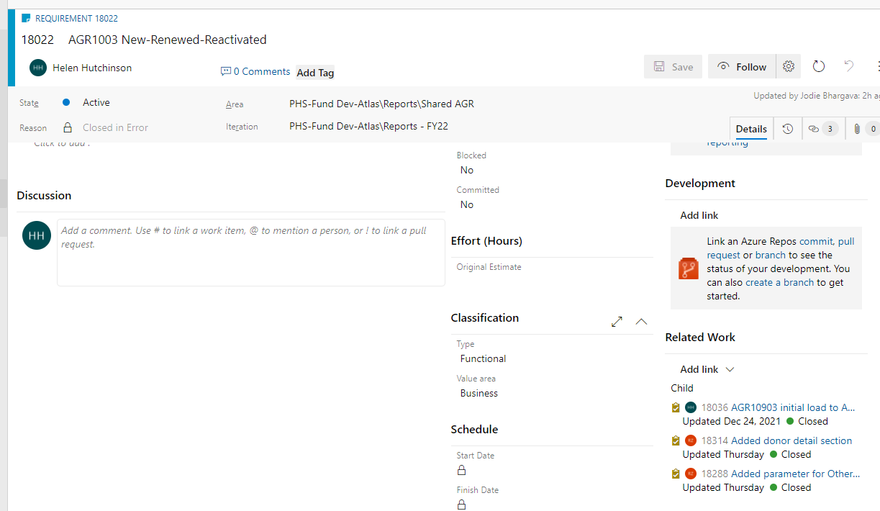Image resolution: width=880 pixels, height=511 pixels.
Task: Open child item 18288 Added parameter for Other
Action: [x=795, y=474]
